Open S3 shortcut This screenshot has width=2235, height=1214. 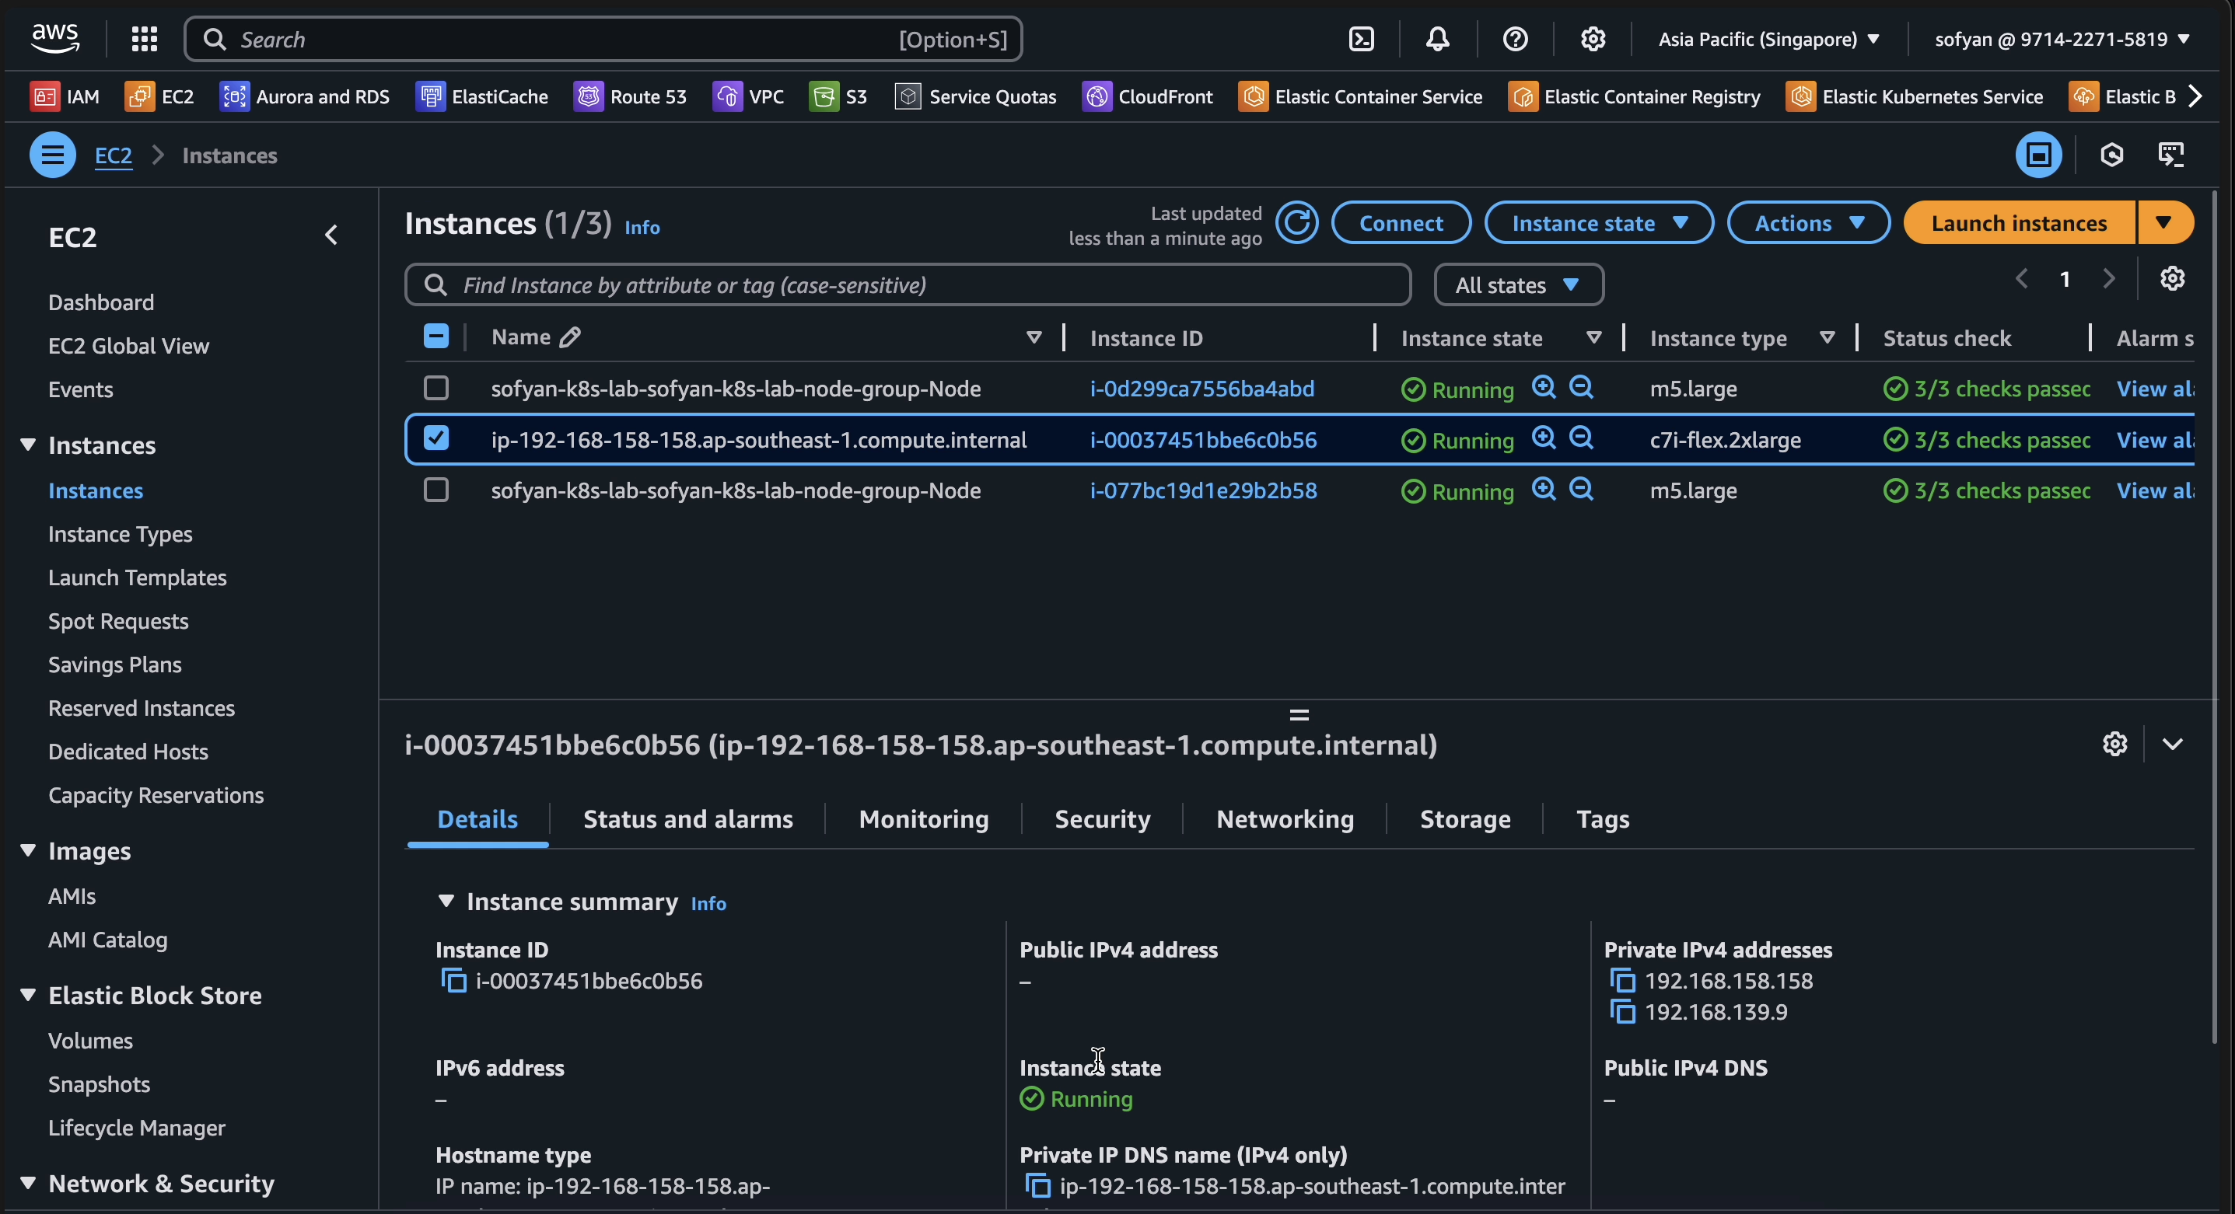(x=838, y=96)
